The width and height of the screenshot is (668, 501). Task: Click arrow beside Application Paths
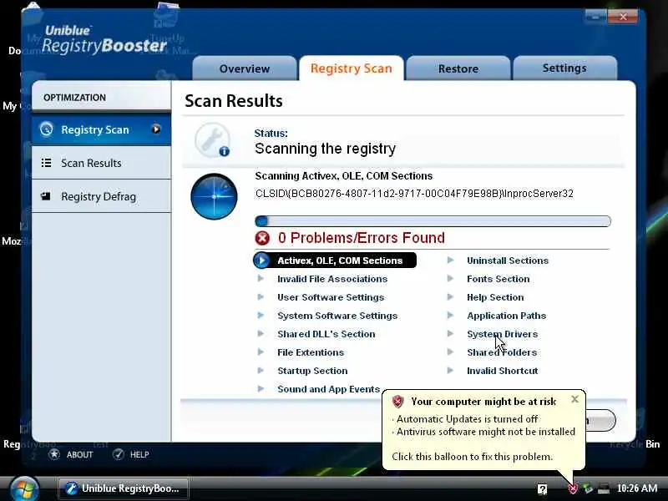(450, 316)
